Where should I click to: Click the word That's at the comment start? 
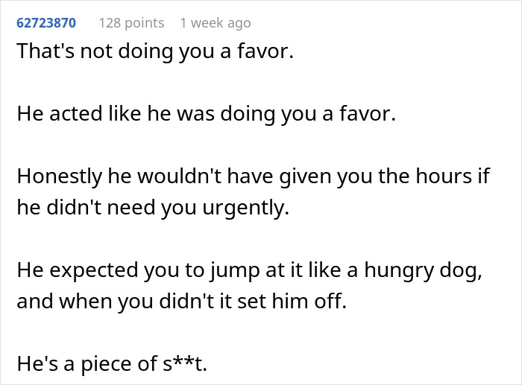tap(45, 51)
